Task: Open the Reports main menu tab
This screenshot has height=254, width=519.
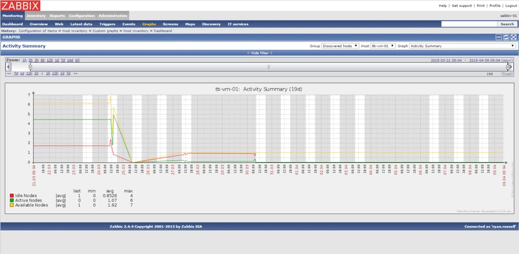Action: pos(57,15)
